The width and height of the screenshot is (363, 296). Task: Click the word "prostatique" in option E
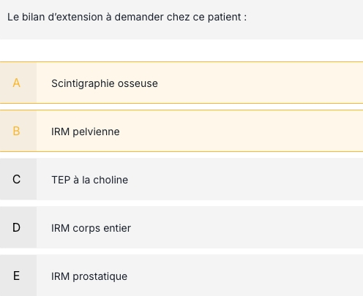100,277
